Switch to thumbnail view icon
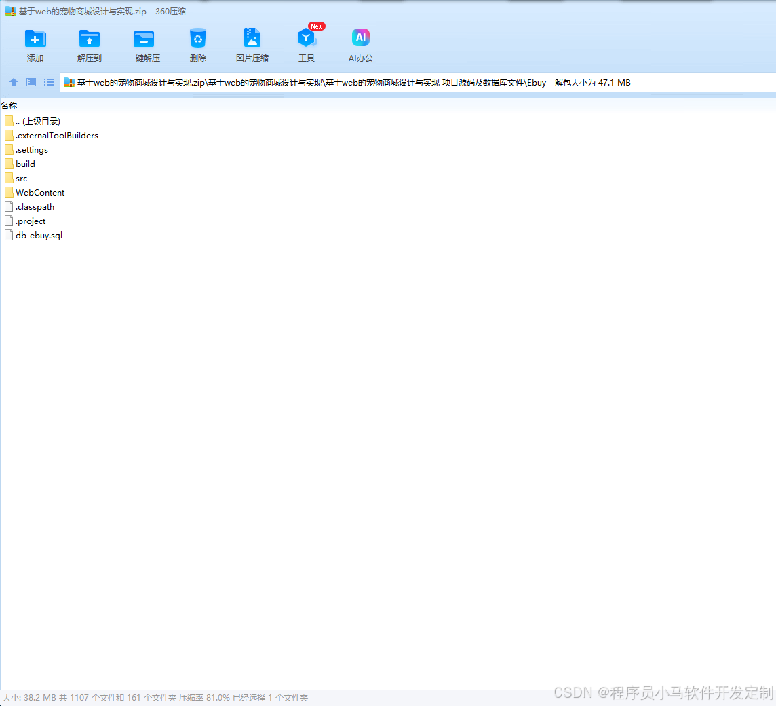 click(31, 82)
